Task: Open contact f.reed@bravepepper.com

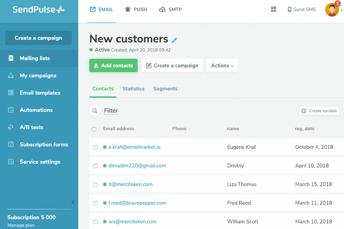Action: 137,203
